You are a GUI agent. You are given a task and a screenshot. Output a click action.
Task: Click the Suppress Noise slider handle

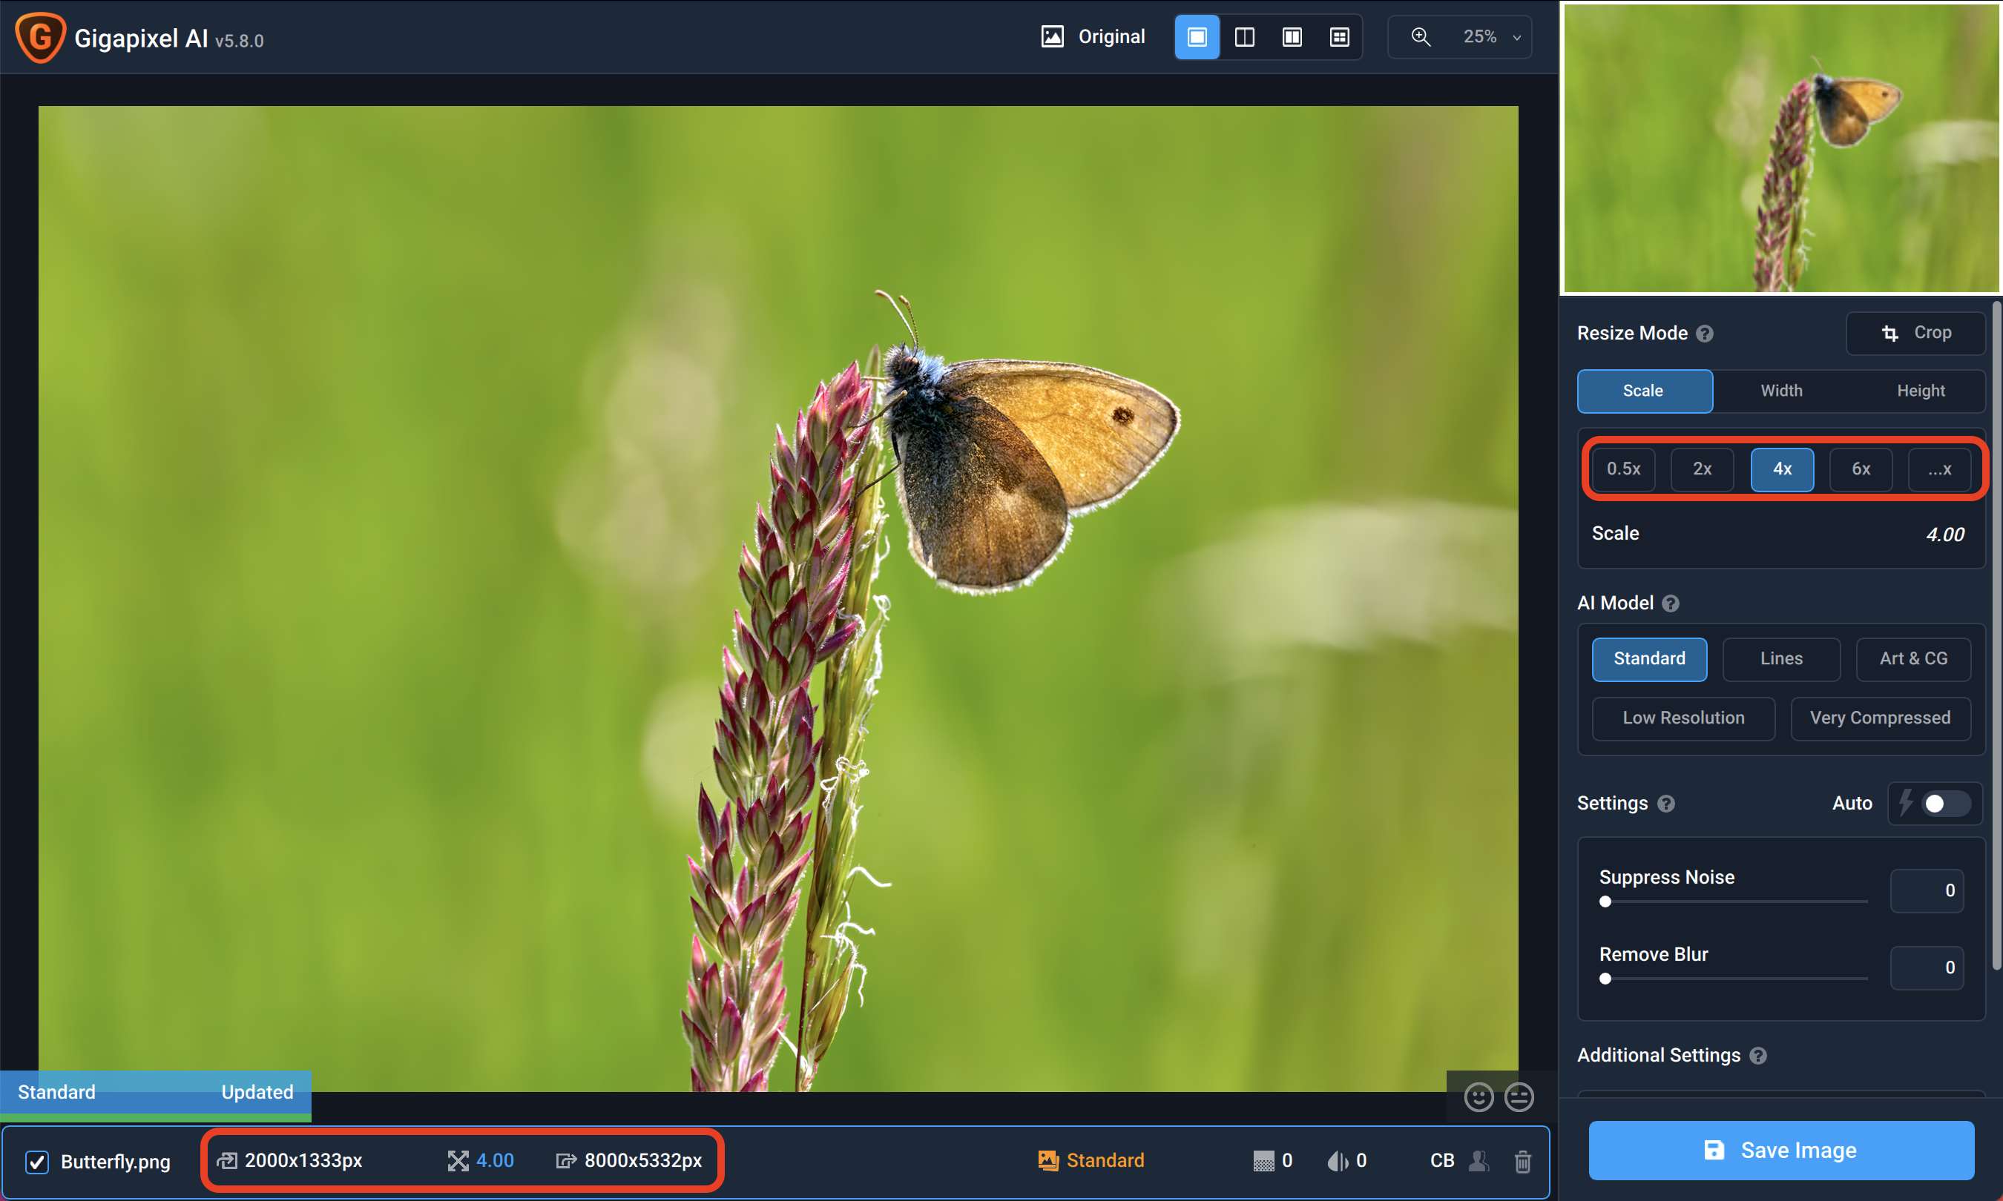tap(1605, 901)
